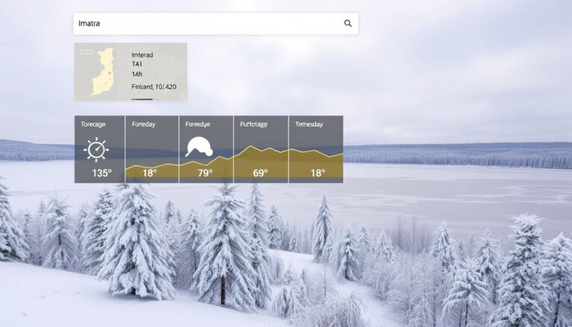Viewport: 572px width, 327px height.
Task: Click the TA1 line in location card
Action: coord(136,64)
